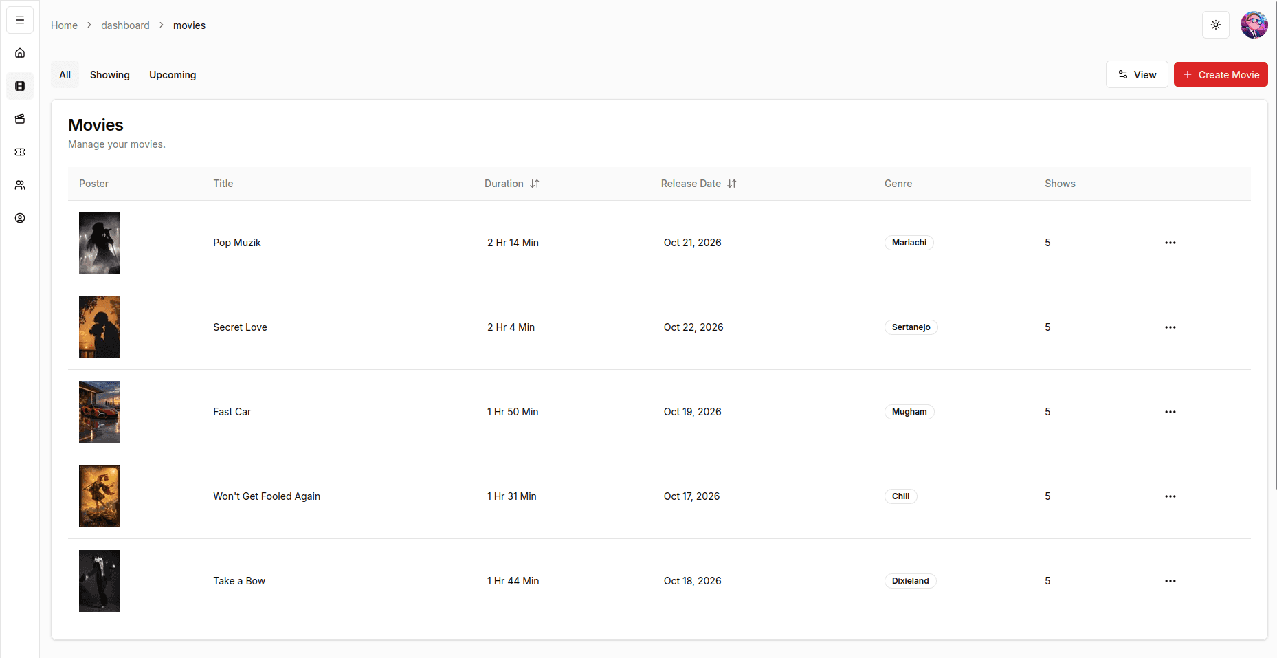Go to dashboard breadcrumb link
The height and width of the screenshot is (658, 1277).
(x=125, y=25)
